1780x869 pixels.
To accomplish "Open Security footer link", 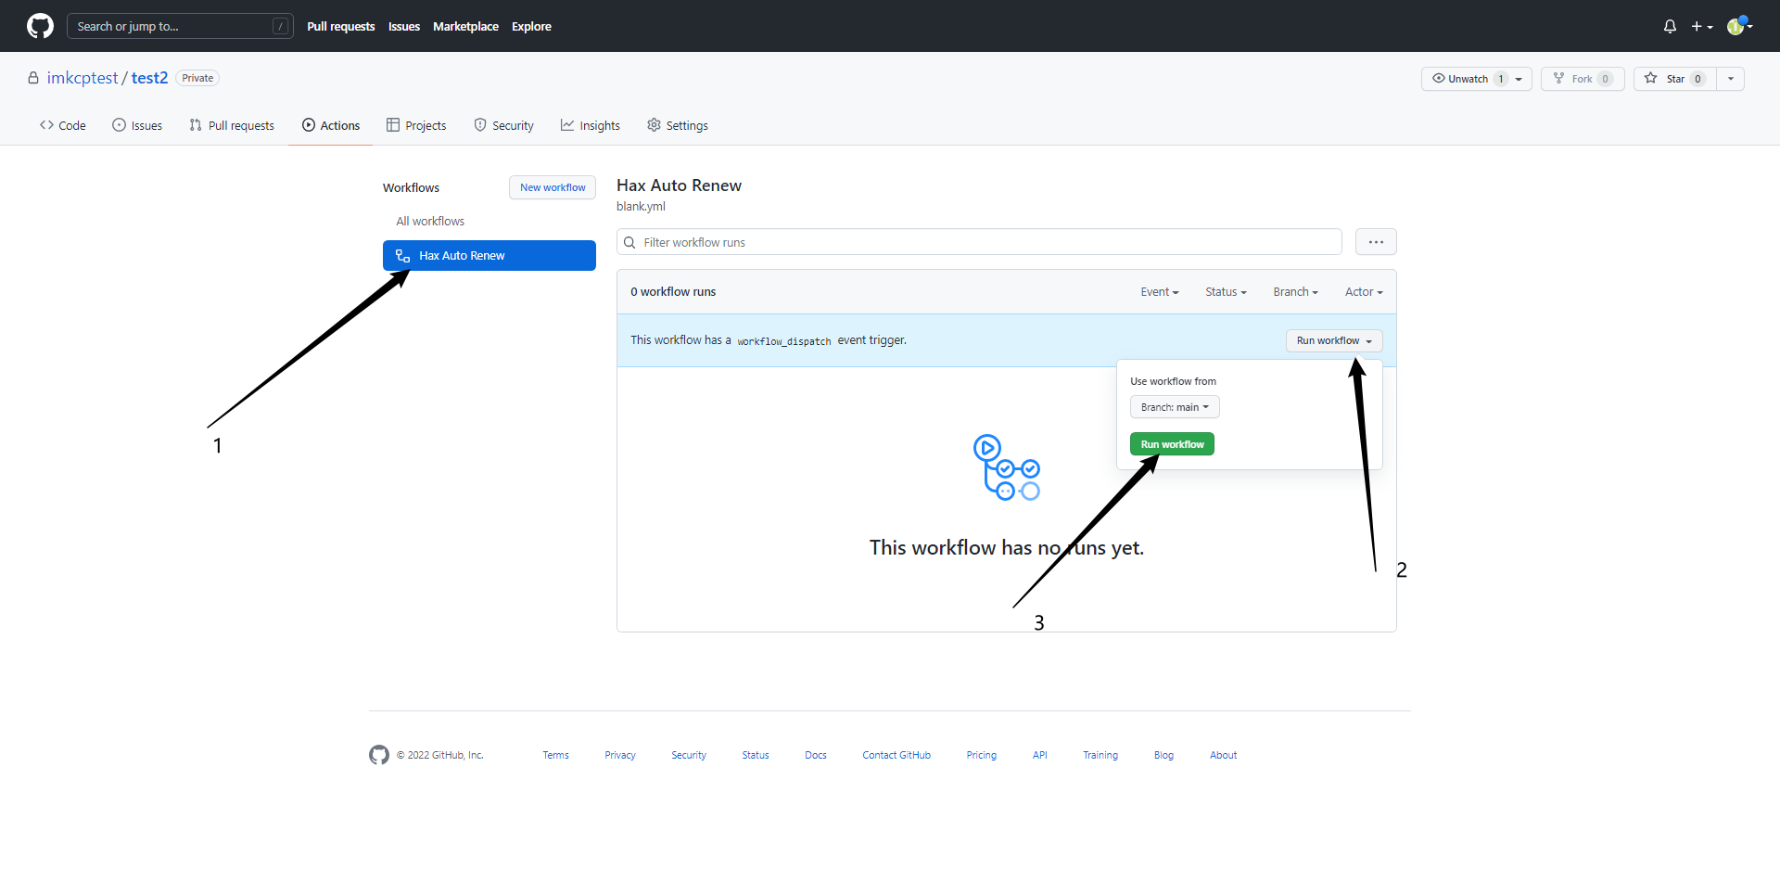I will (689, 755).
